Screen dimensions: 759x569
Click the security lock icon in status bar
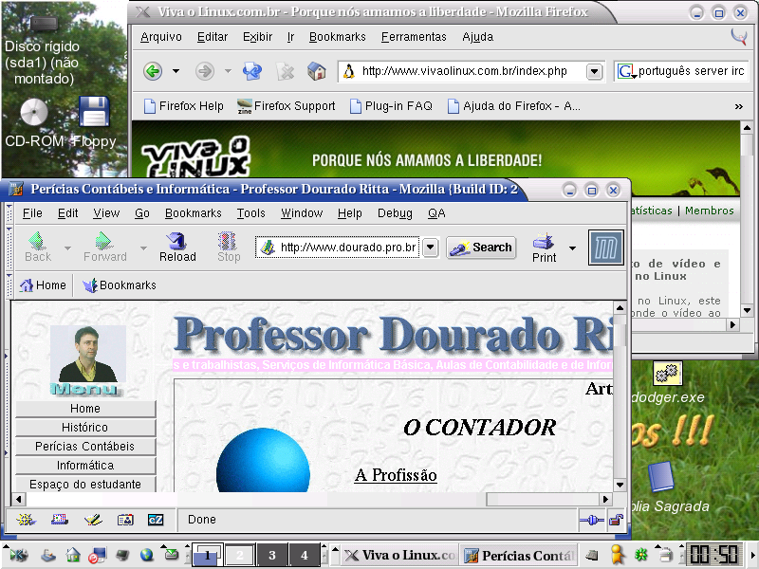pos(616,520)
